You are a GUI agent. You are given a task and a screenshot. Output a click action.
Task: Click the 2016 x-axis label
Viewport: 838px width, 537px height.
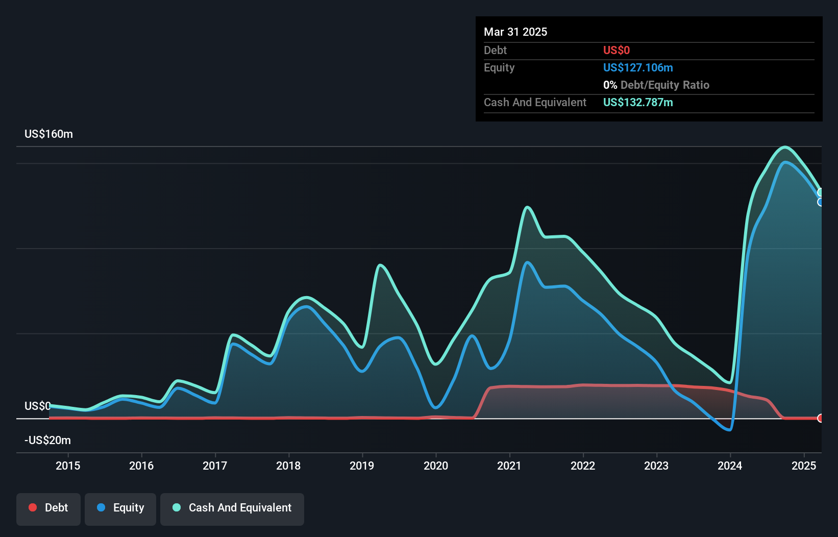pos(141,466)
